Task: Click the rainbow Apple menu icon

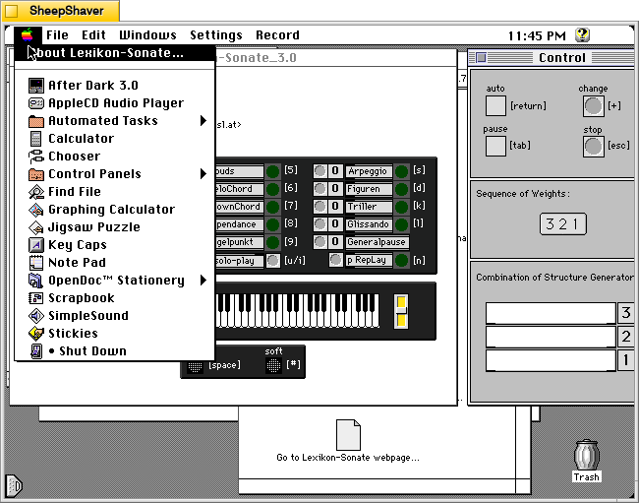Action: pos(28,35)
